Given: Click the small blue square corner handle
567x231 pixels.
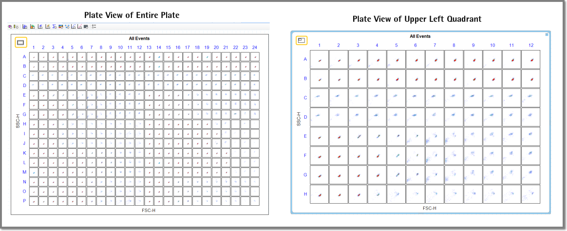Looking at the screenshot, I should [x=547, y=35].
